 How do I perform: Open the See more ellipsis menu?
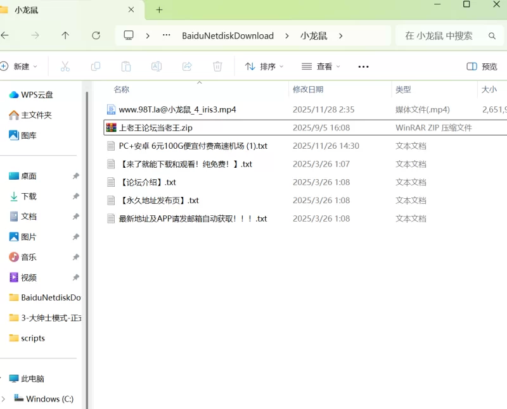[363, 66]
